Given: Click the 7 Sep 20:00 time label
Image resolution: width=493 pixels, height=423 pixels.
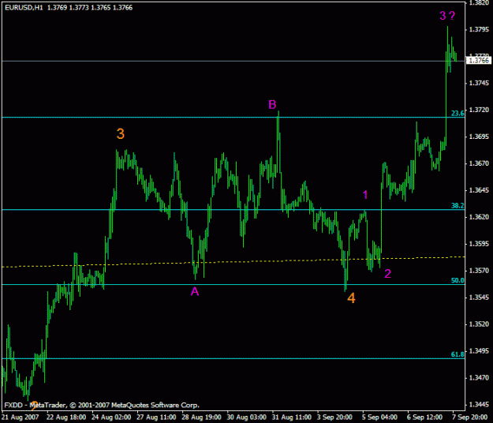Looking at the screenshot, I should tap(470, 417).
